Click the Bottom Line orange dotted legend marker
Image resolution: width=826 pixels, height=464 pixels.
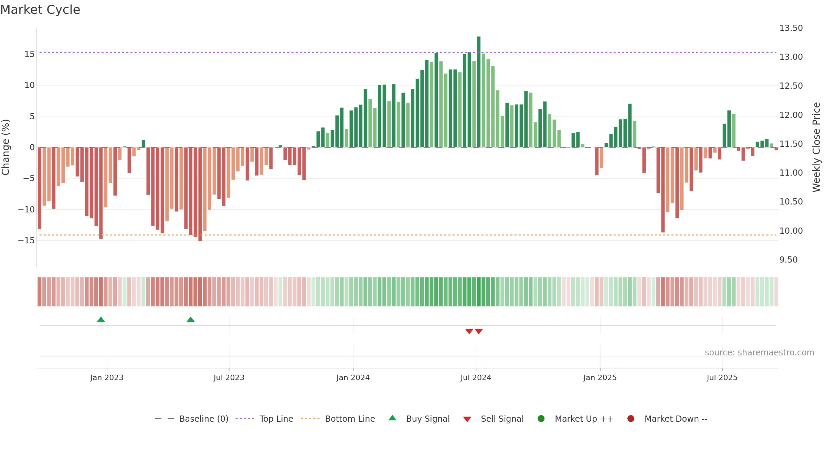[310, 419]
